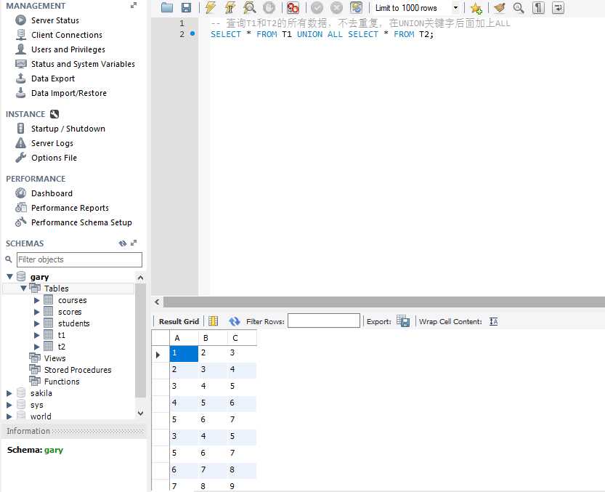This screenshot has height=492, width=605.
Task: Open find panel using the magnifier icon
Action: point(519,8)
